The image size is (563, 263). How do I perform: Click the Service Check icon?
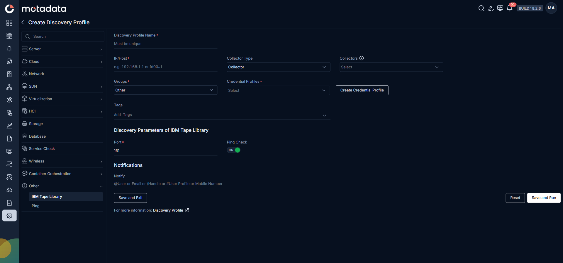25,148
